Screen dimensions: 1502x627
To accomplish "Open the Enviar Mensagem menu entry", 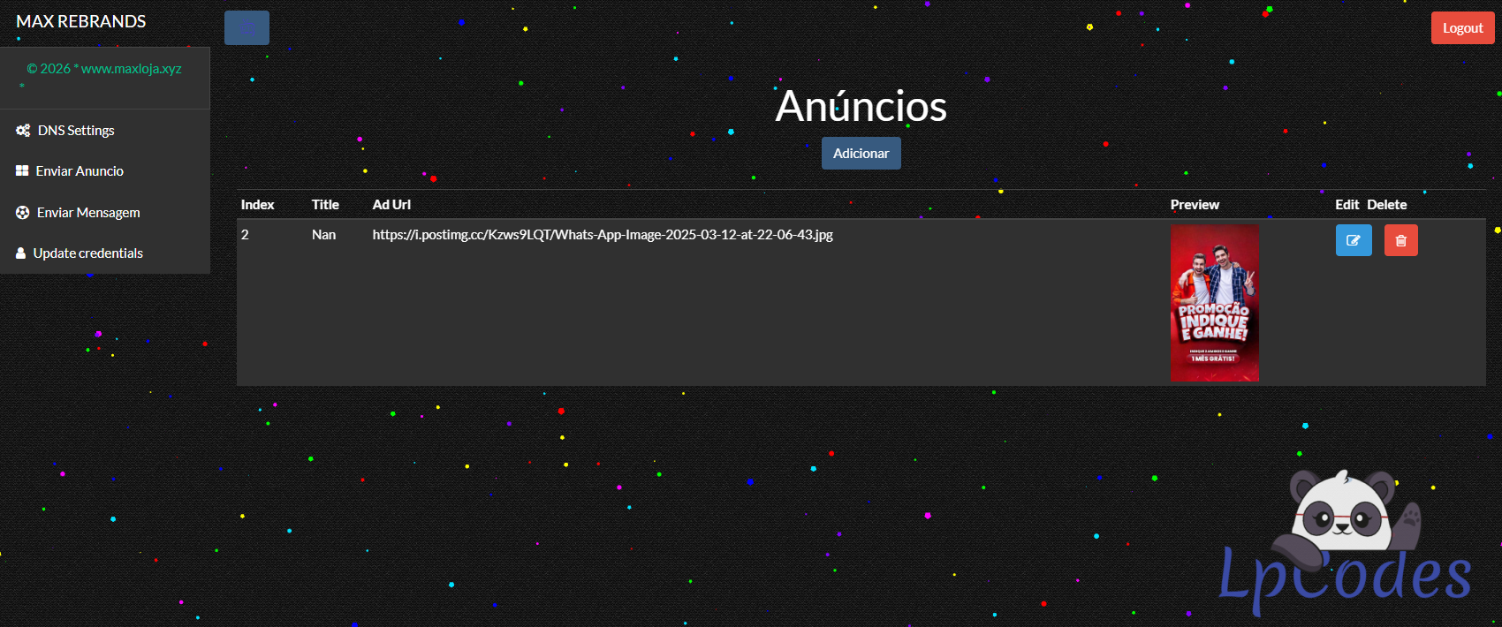I will (x=88, y=213).
